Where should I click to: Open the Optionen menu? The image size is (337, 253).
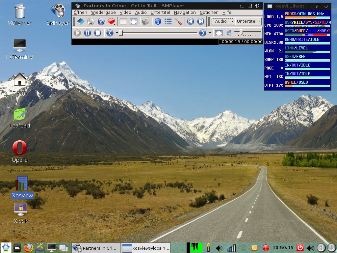[x=209, y=13]
